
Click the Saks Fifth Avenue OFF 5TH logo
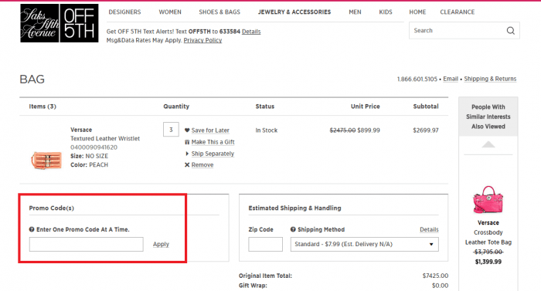(x=60, y=23)
